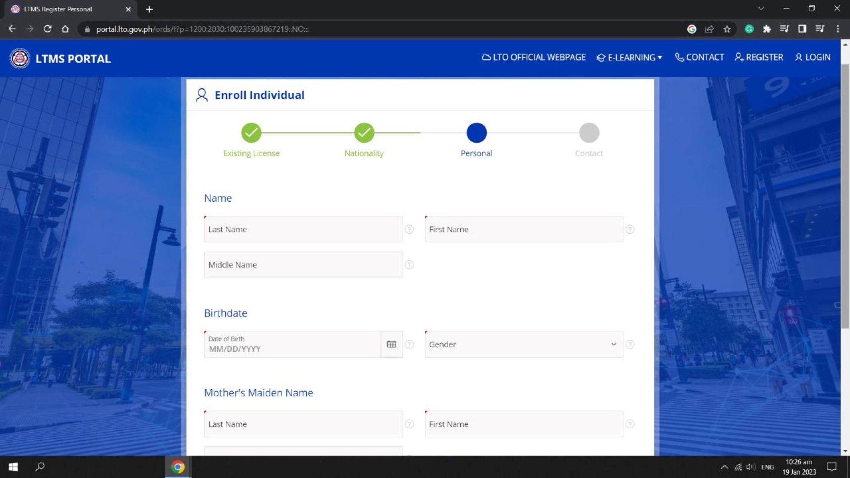Click the First Name field under Name
This screenshot has height=478, width=850.
(524, 229)
